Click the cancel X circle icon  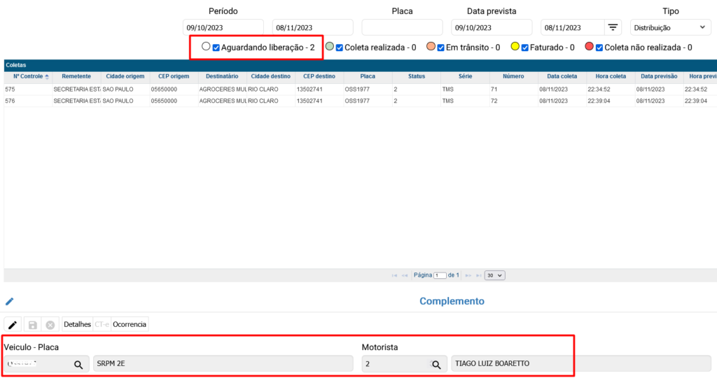coord(50,325)
